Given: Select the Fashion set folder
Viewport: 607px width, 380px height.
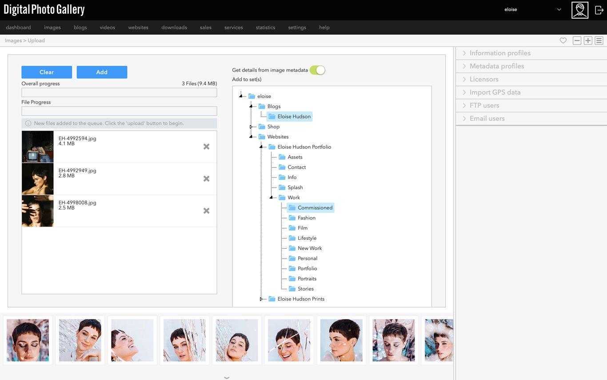Looking at the screenshot, I should pyautogui.click(x=306, y=218).
